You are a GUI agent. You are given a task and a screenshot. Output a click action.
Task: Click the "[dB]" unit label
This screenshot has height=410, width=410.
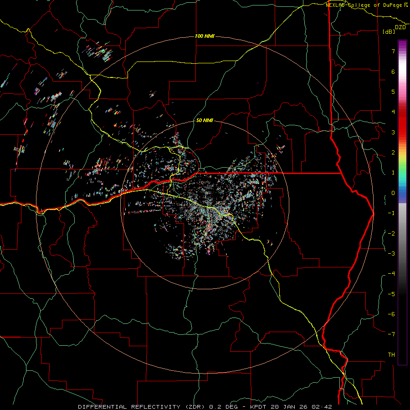pyautogui.click(x=389, y=31)
